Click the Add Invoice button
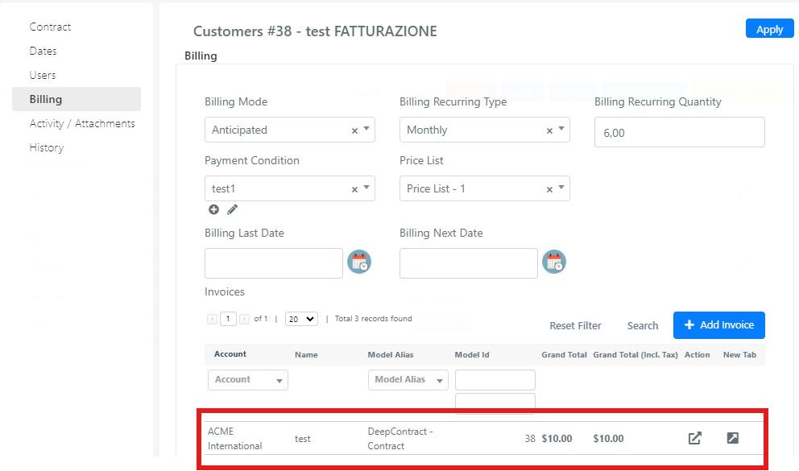 719,324
